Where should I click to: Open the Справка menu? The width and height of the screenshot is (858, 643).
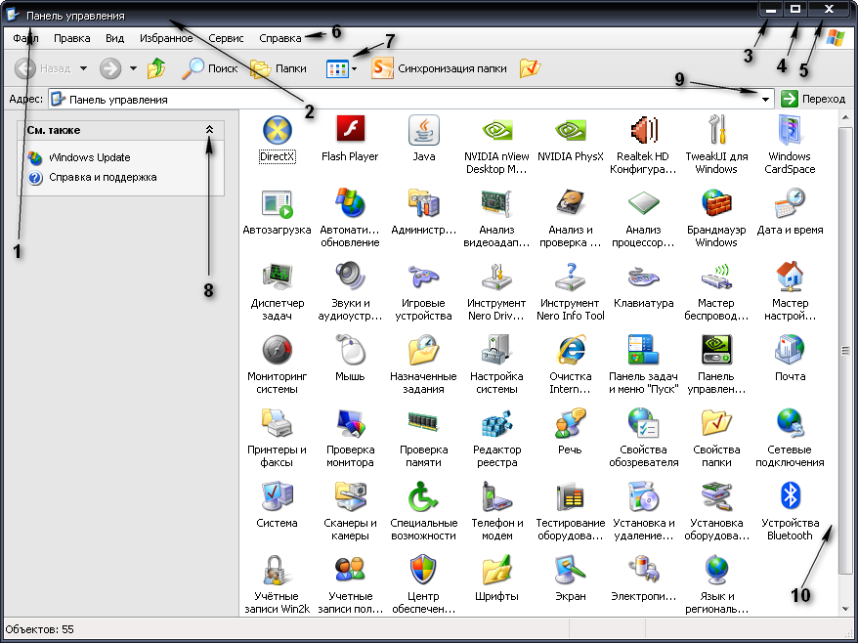(x=280, y=38)
